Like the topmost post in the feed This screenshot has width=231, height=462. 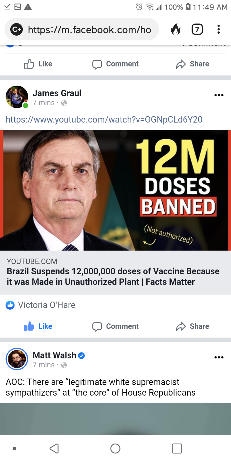(38, 64)
